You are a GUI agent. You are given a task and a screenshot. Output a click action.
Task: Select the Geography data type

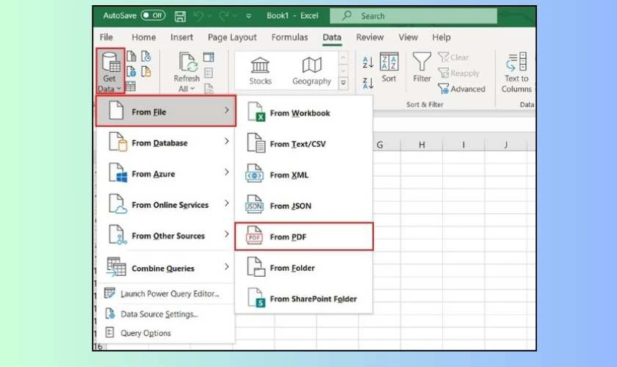coord(311,70)
